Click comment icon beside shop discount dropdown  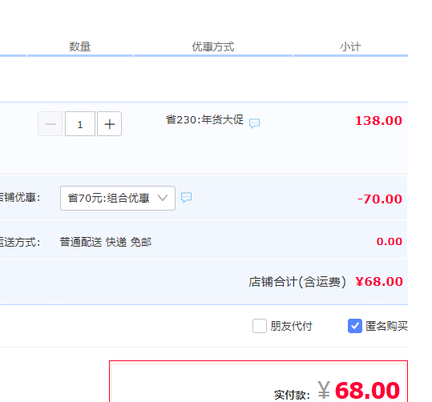pyautogui.click(x=186, y=198)
